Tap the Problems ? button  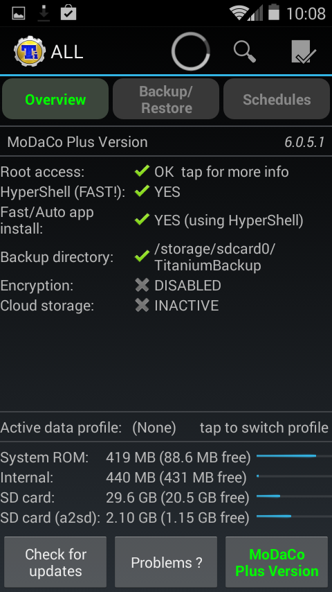point(166,562)
